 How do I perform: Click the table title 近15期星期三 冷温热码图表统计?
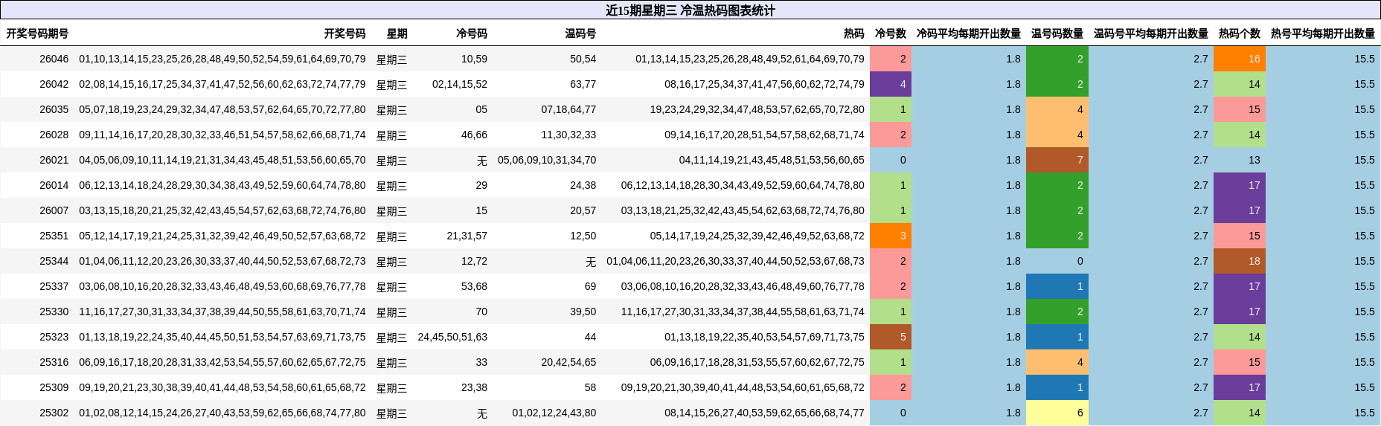click(x=690, y=10)
